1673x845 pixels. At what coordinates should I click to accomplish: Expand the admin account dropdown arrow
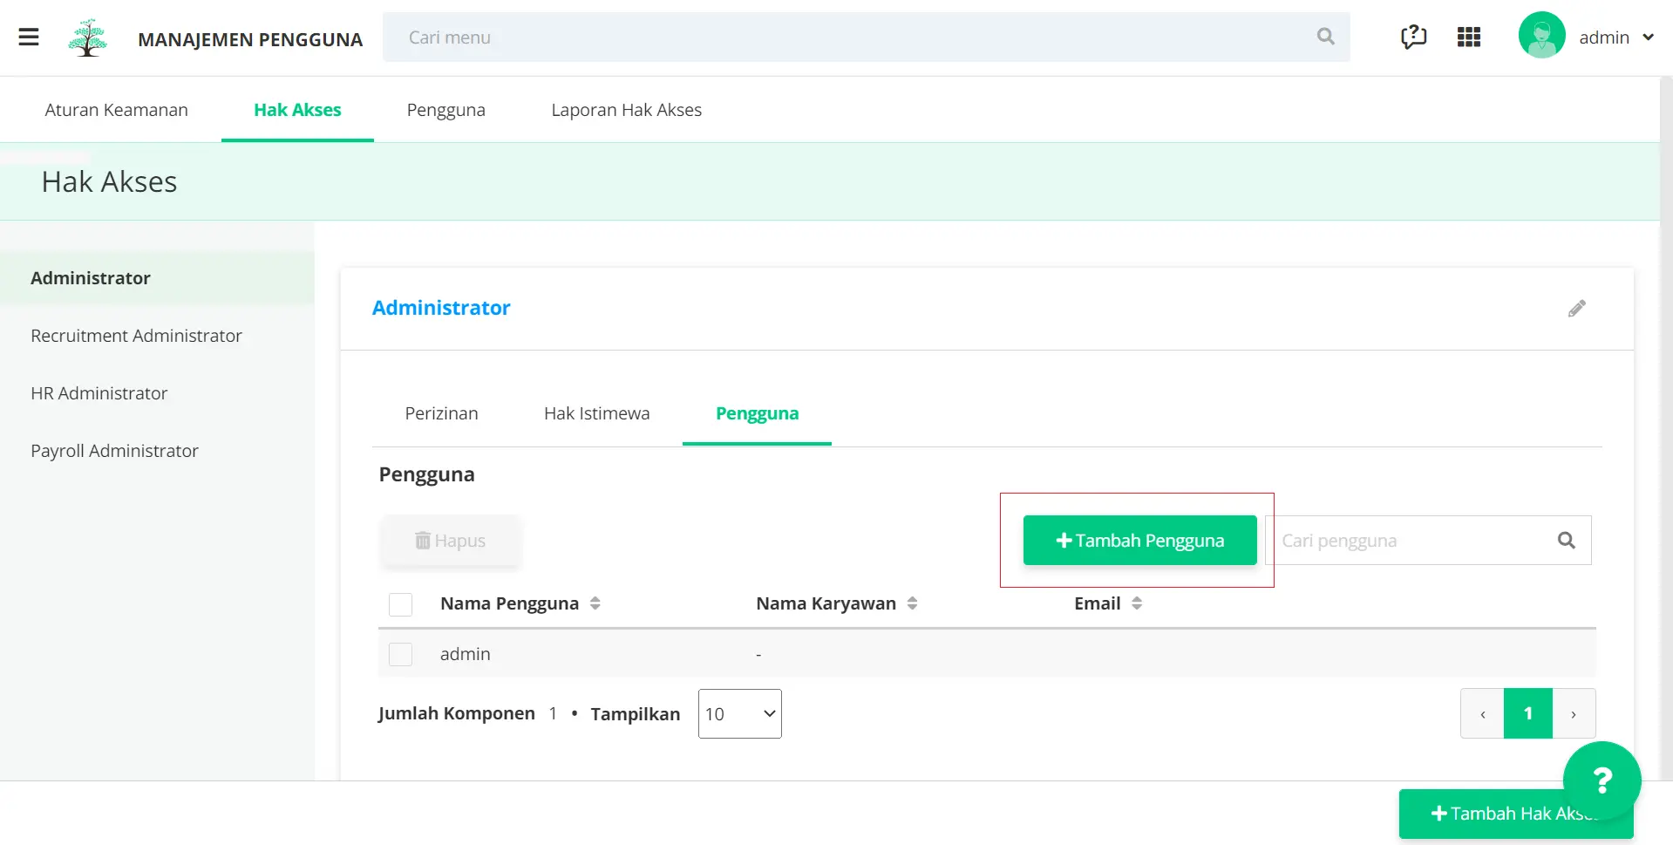1648,37
